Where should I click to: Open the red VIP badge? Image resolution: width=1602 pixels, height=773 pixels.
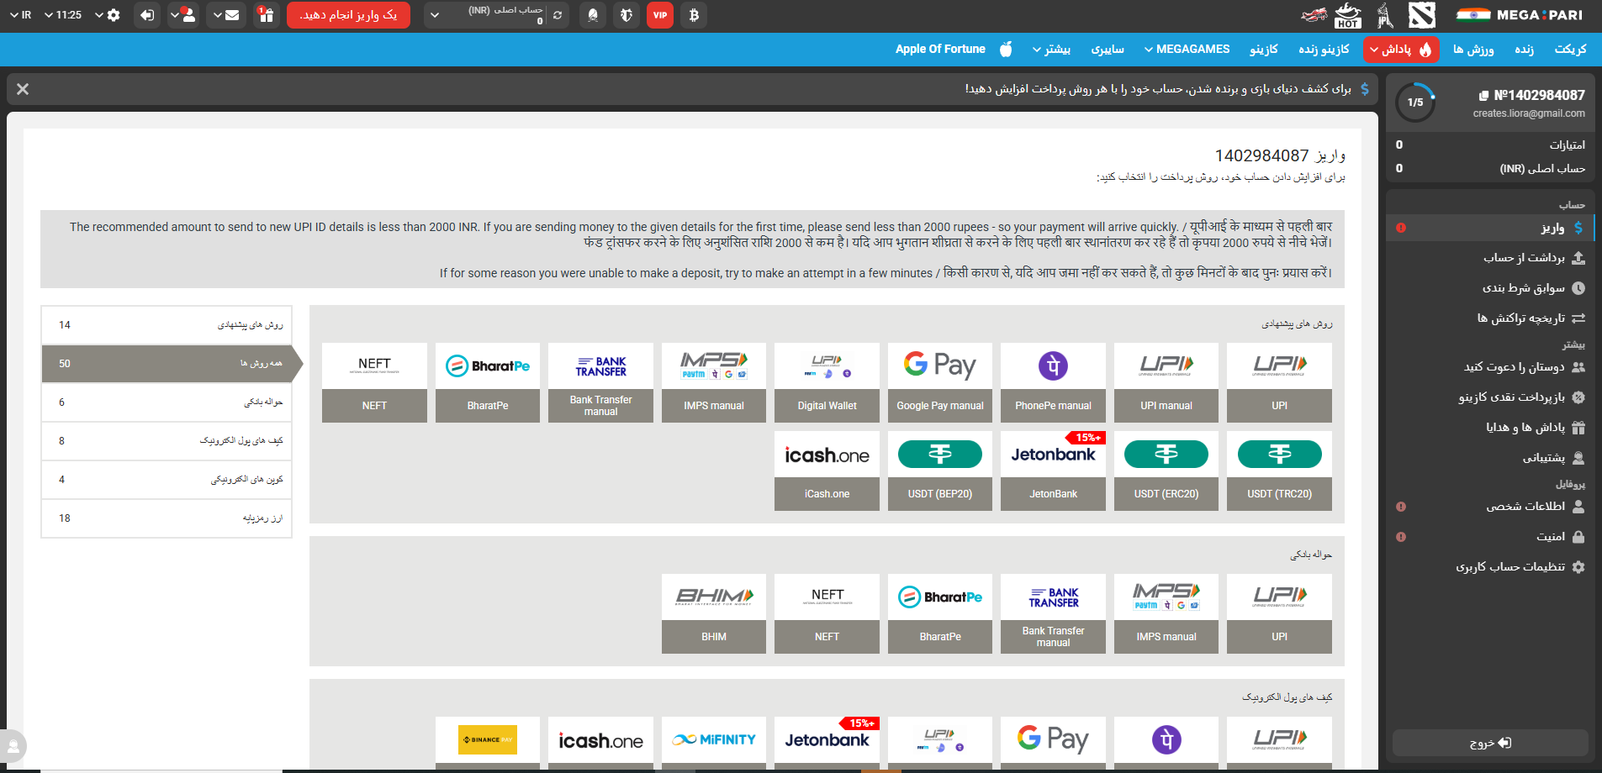click(x=660, y=15)
